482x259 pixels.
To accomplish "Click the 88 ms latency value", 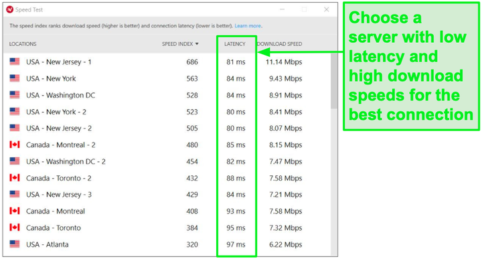I will [x=236, y=178].
